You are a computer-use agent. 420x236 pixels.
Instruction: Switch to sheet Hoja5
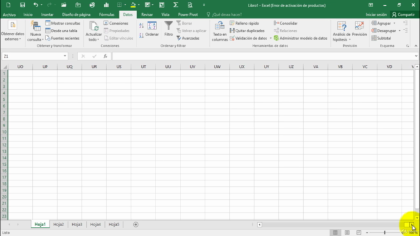click(x=114, y=224)
